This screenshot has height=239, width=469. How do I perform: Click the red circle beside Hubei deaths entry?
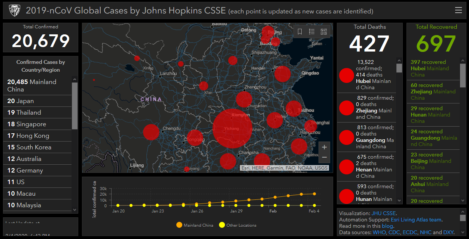(x=347, y=75)
